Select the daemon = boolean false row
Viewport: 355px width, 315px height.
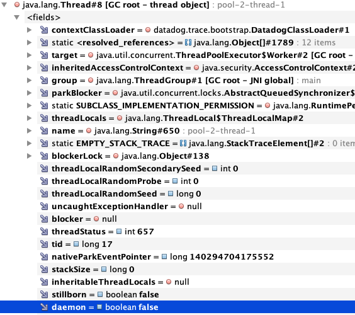(x=177, y=307)
